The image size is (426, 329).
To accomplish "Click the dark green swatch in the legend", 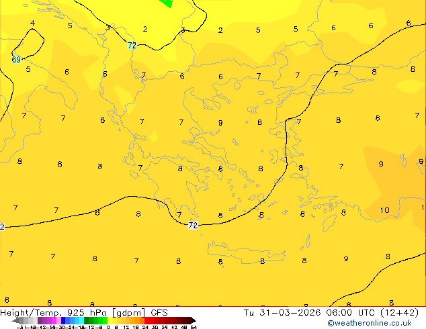I will click(87, 320).
